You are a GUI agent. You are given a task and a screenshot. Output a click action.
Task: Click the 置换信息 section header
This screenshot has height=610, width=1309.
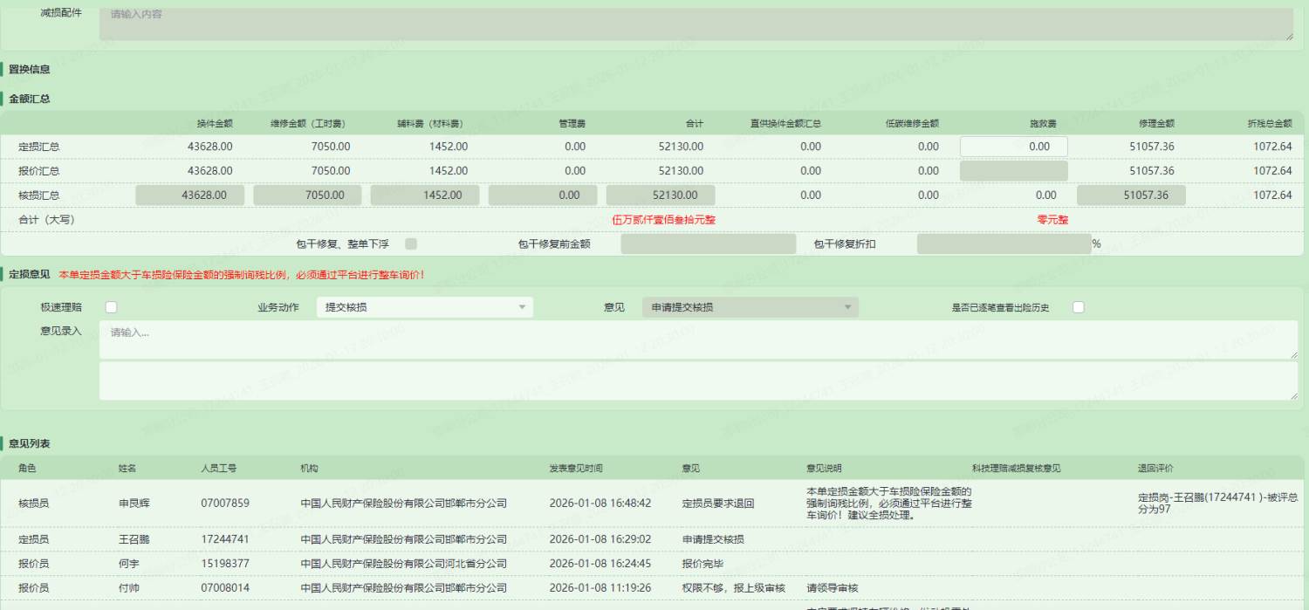(x=30, y=70)
